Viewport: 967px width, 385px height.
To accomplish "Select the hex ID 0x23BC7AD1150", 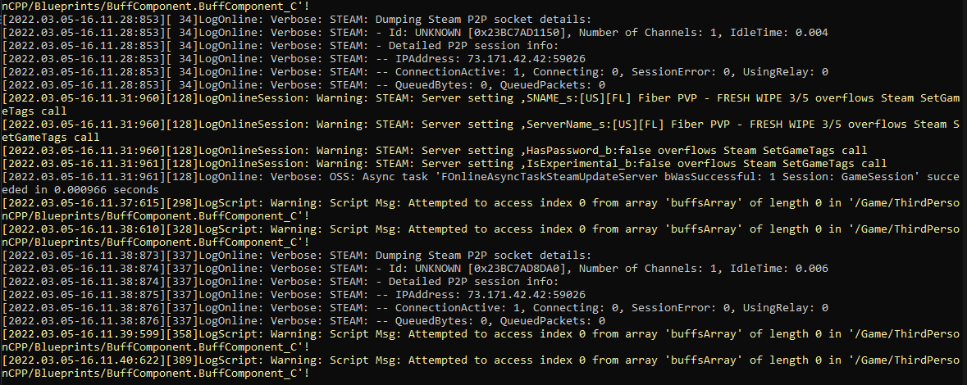I will point(517,33).
